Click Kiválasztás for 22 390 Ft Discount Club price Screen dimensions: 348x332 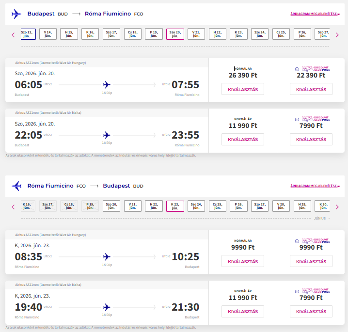[311, 89]
